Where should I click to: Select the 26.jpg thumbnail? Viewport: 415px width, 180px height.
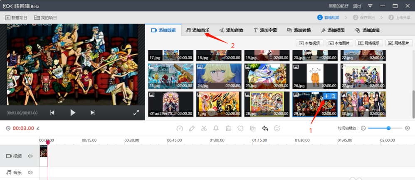[315, 76]
